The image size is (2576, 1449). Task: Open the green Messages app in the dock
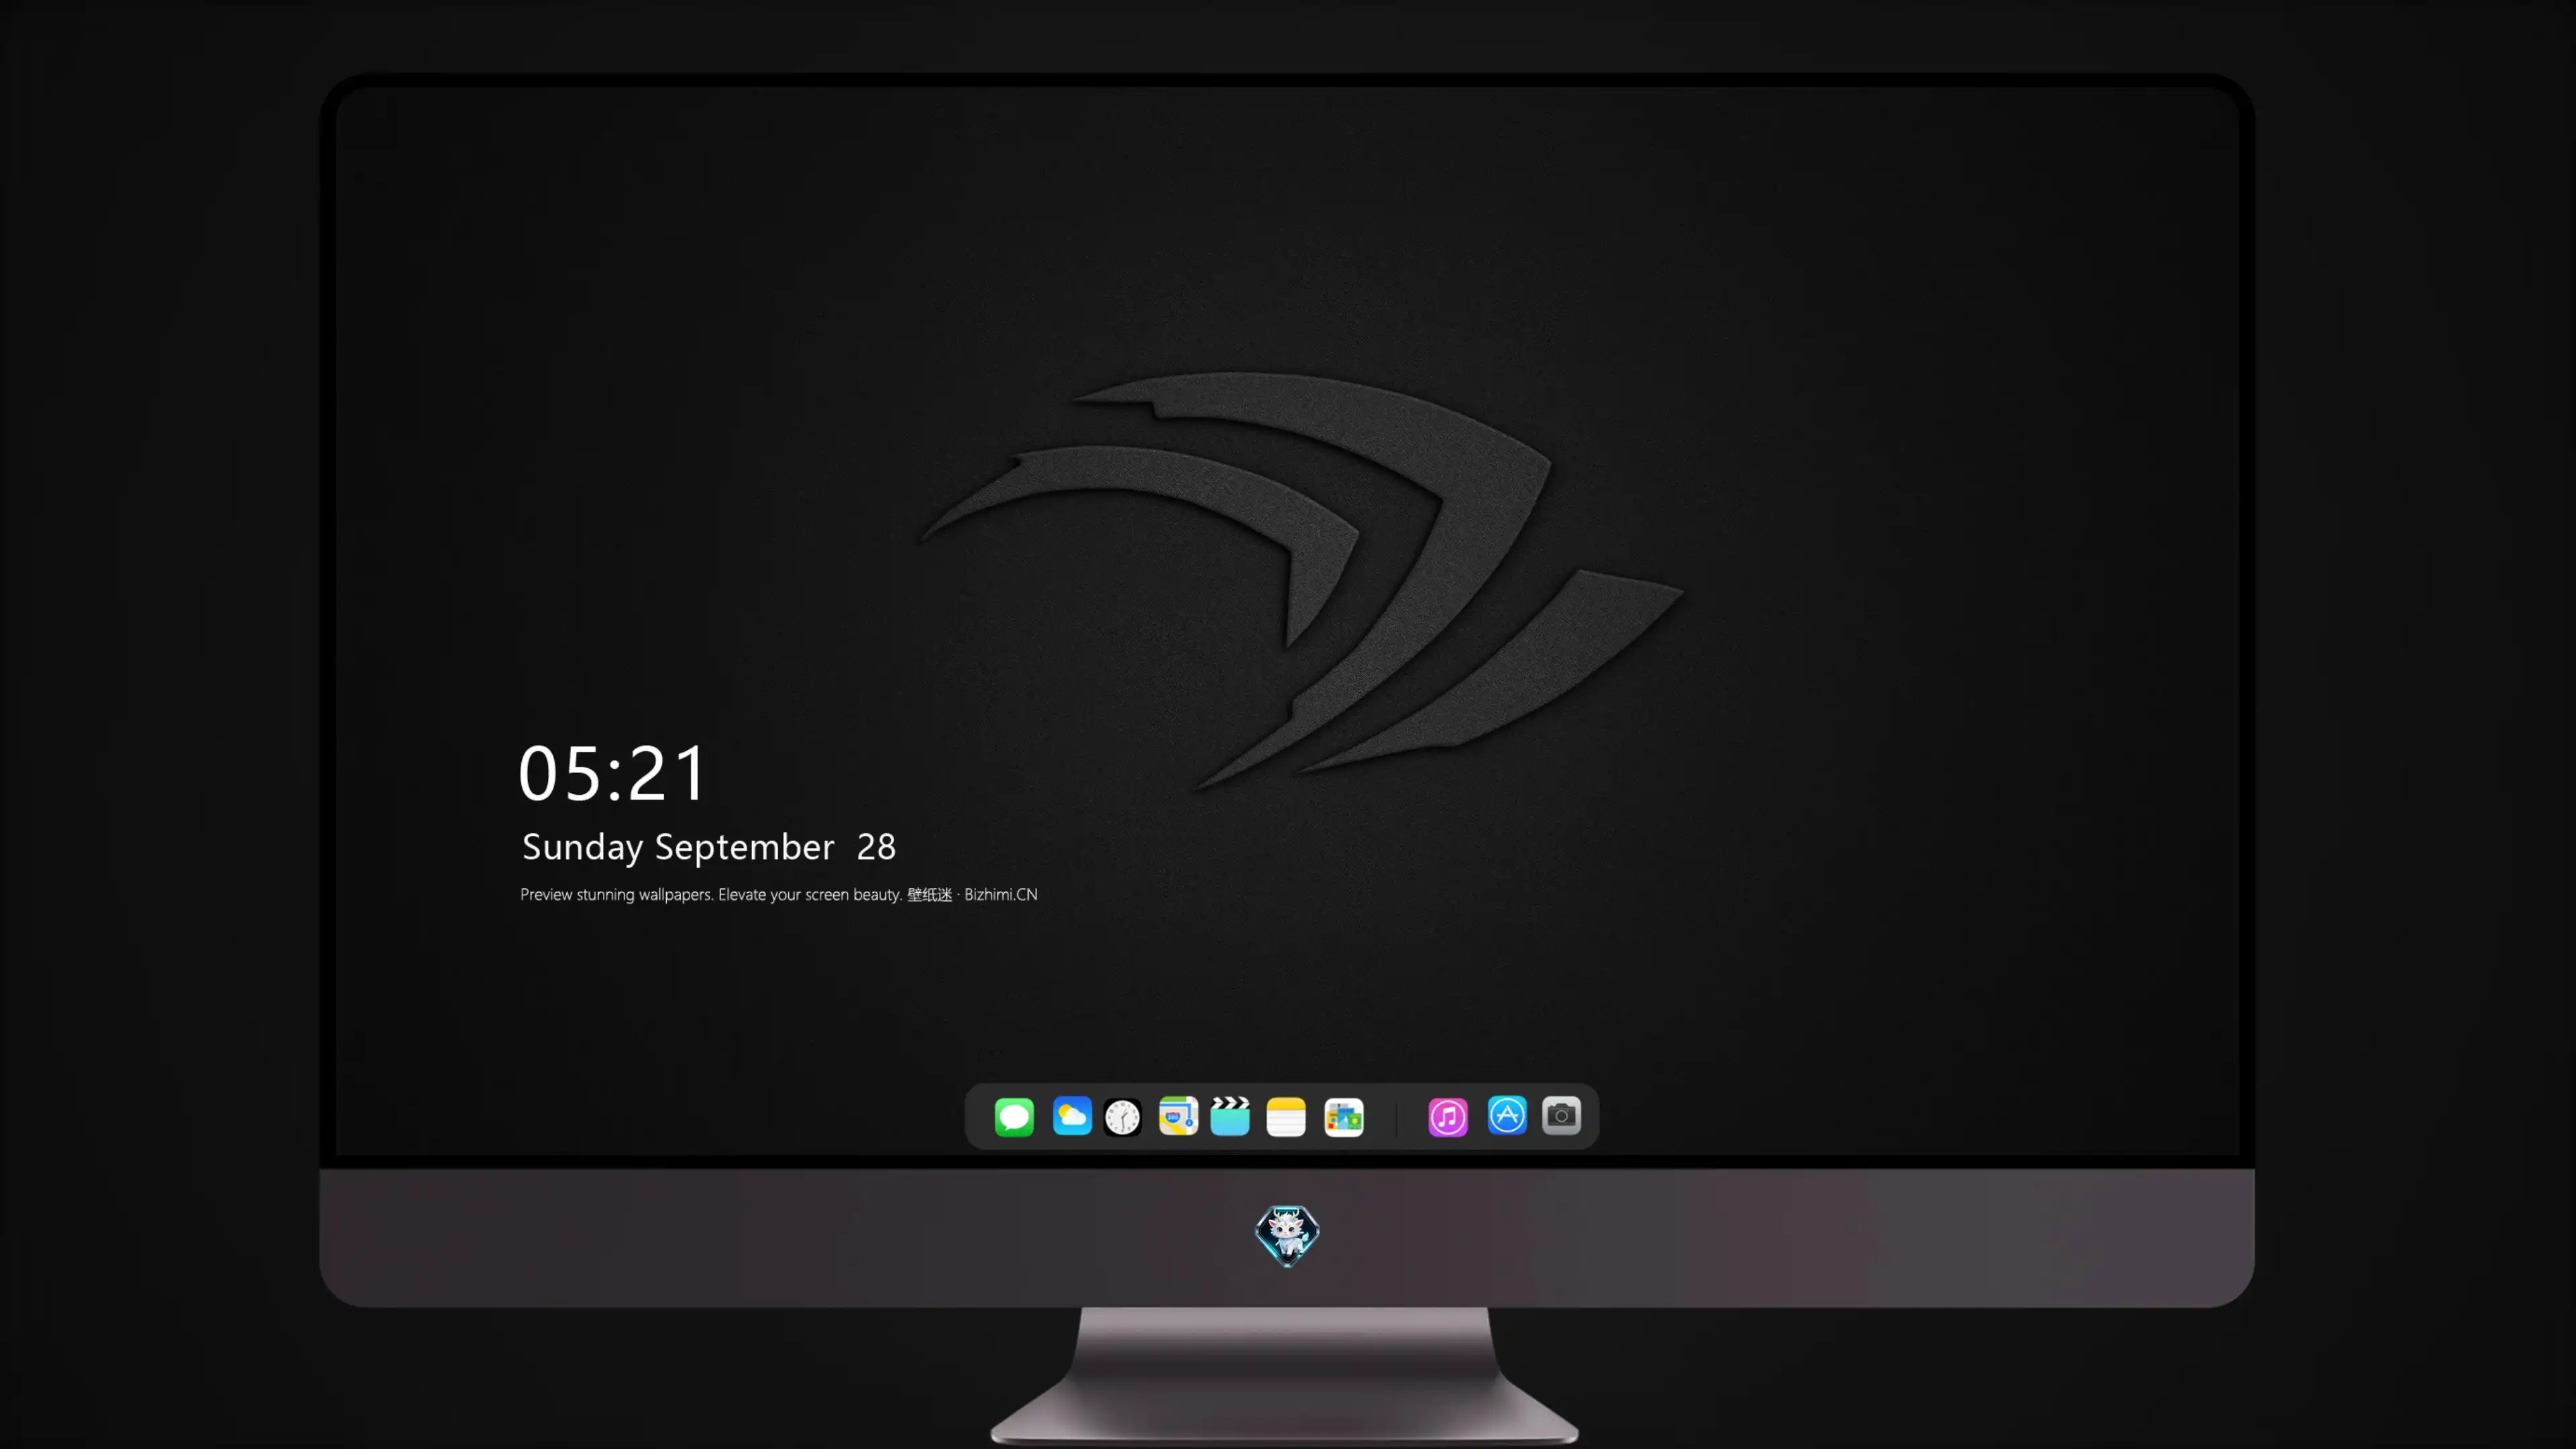click(1014, 1117)
